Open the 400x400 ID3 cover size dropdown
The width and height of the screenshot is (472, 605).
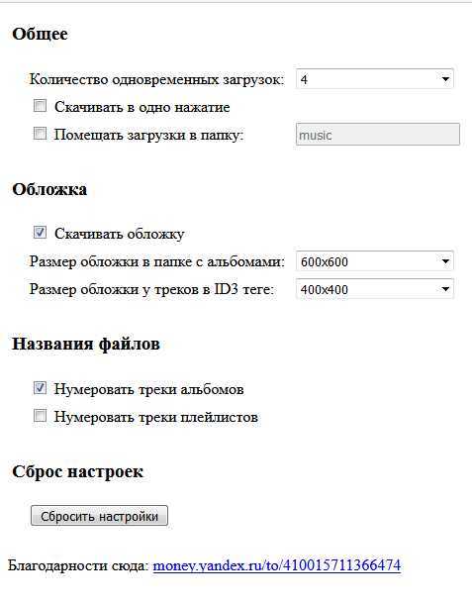point(374,289)
